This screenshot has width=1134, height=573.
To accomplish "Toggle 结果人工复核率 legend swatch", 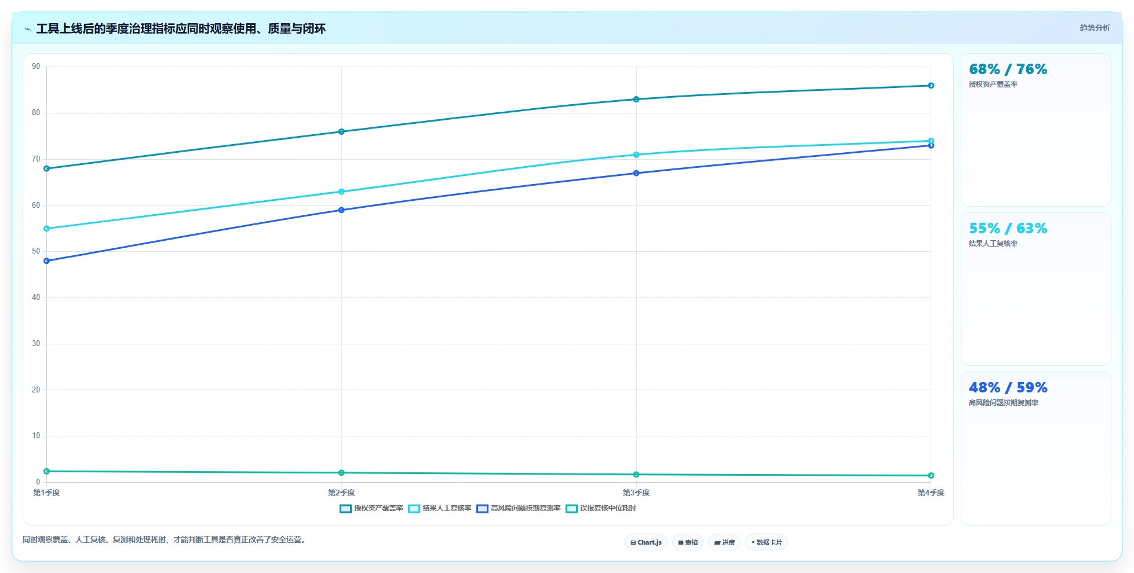I will click(414, 509).
